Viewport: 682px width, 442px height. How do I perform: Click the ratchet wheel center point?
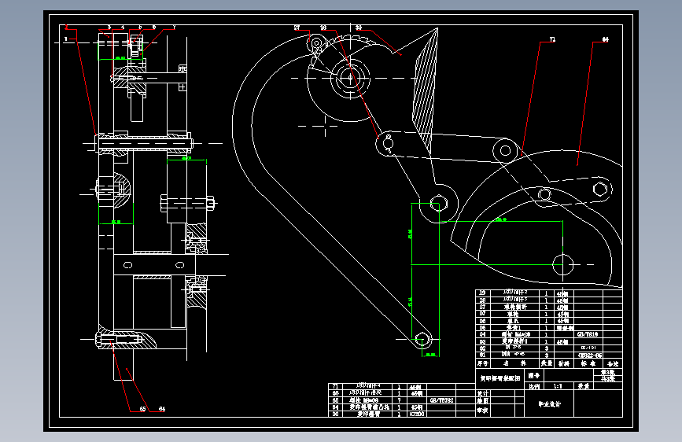pyautogui.click(x=351, y=79)
